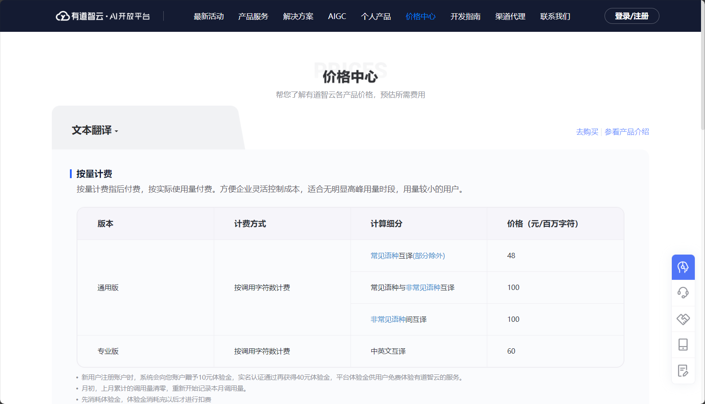The height and width of the screenshot is (404, 705).
Task: Click 按调用字符数计费 in the 专业版 row
Action: [262, 351]
